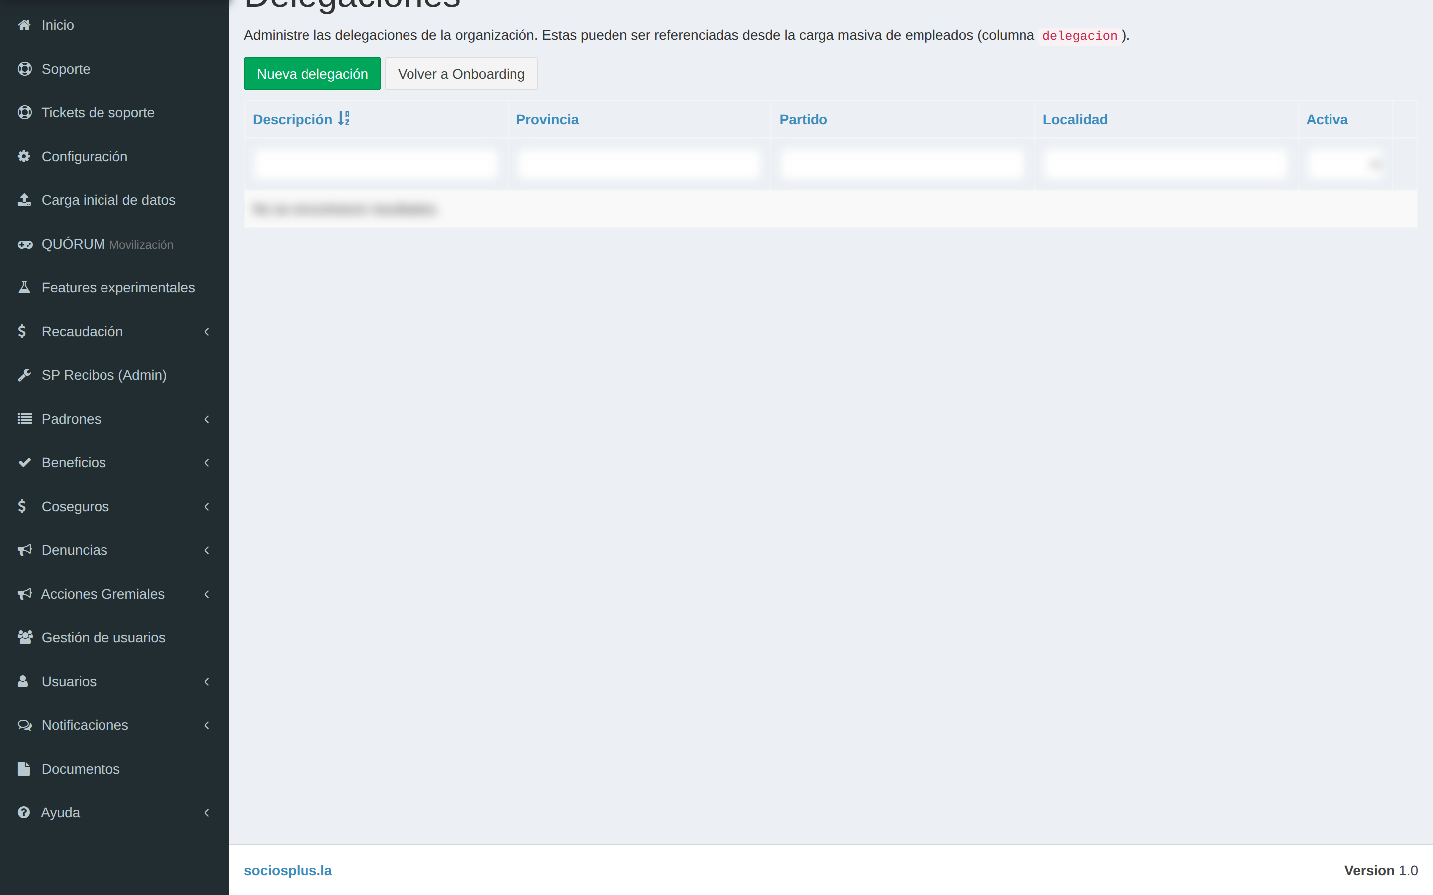Click Volver a Onboarding button

pyautogui.click(x=461, y=74)
